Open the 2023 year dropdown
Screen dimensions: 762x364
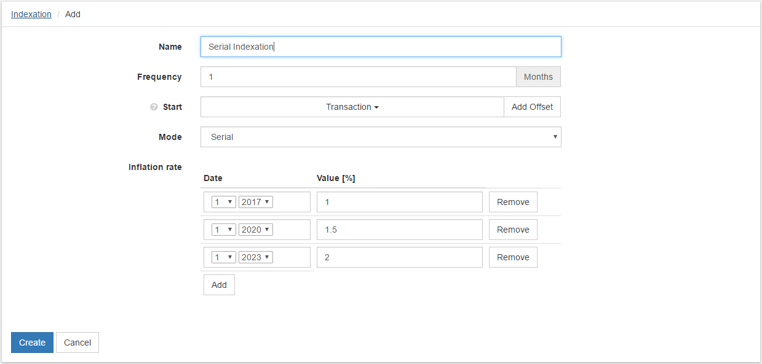[255, 257]
